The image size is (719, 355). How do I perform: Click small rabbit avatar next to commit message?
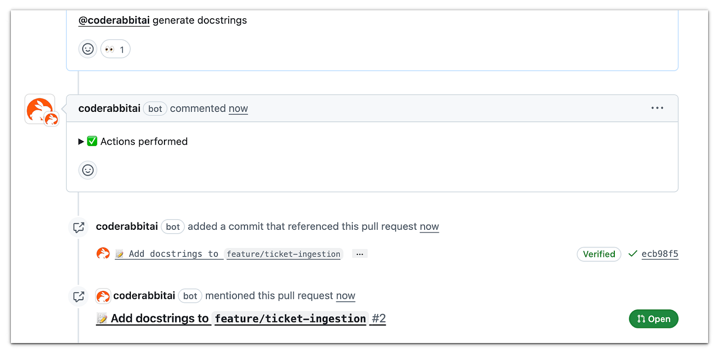pyautogui.click(x=103, y=254)
